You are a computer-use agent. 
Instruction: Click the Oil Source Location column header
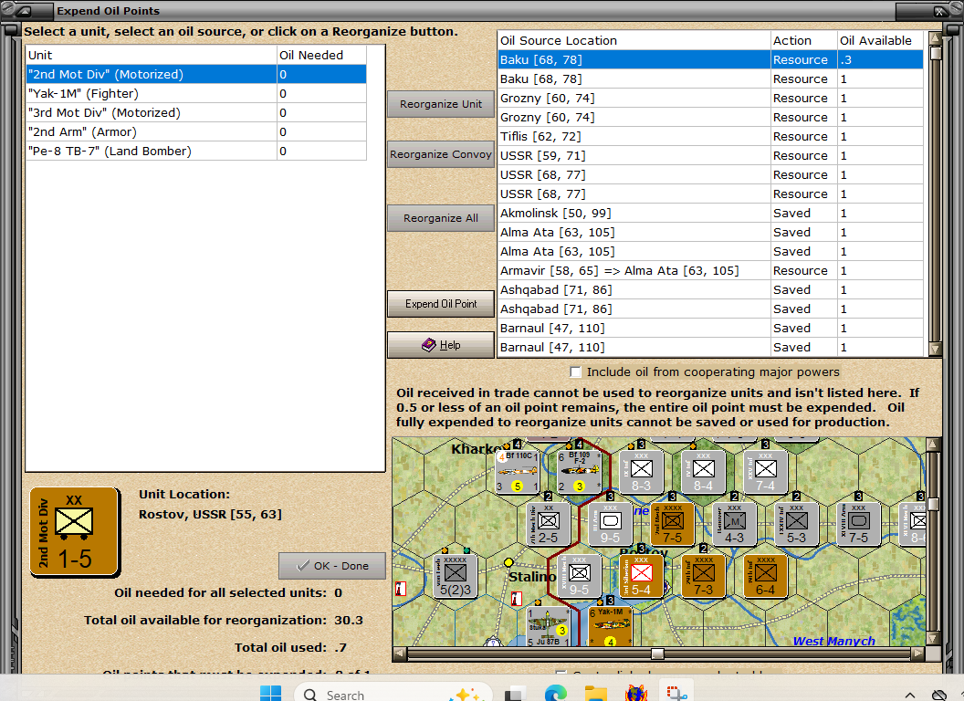pos(634,40)
